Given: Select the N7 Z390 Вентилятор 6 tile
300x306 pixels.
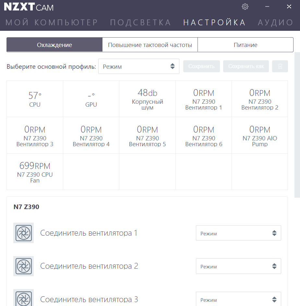Looking at the screenshot, I should coord(204,135).
